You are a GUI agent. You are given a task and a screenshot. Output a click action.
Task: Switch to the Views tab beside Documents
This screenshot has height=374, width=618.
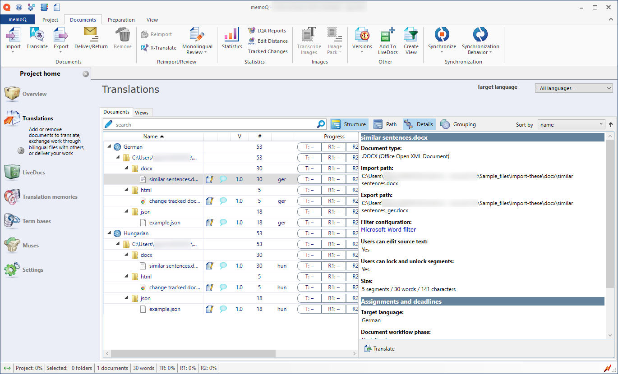click(142, 113)
